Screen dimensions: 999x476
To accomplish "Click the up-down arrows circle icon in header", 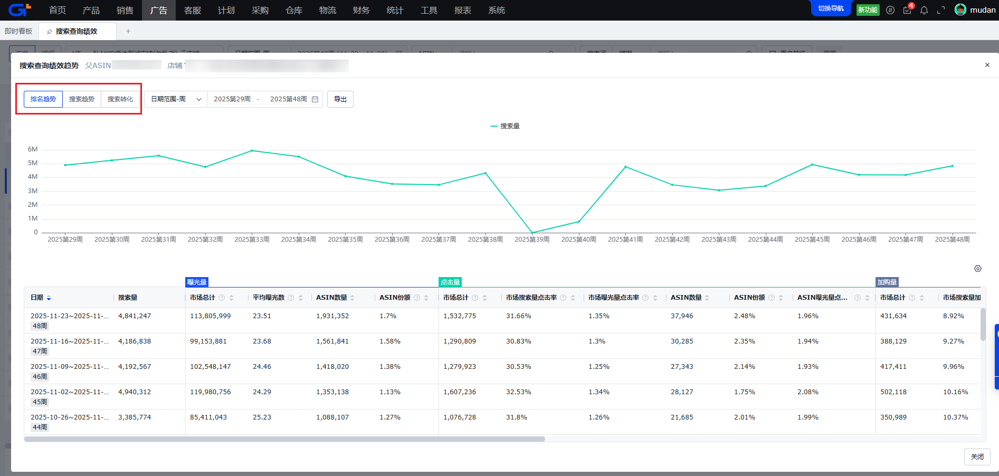I will 890,10.
